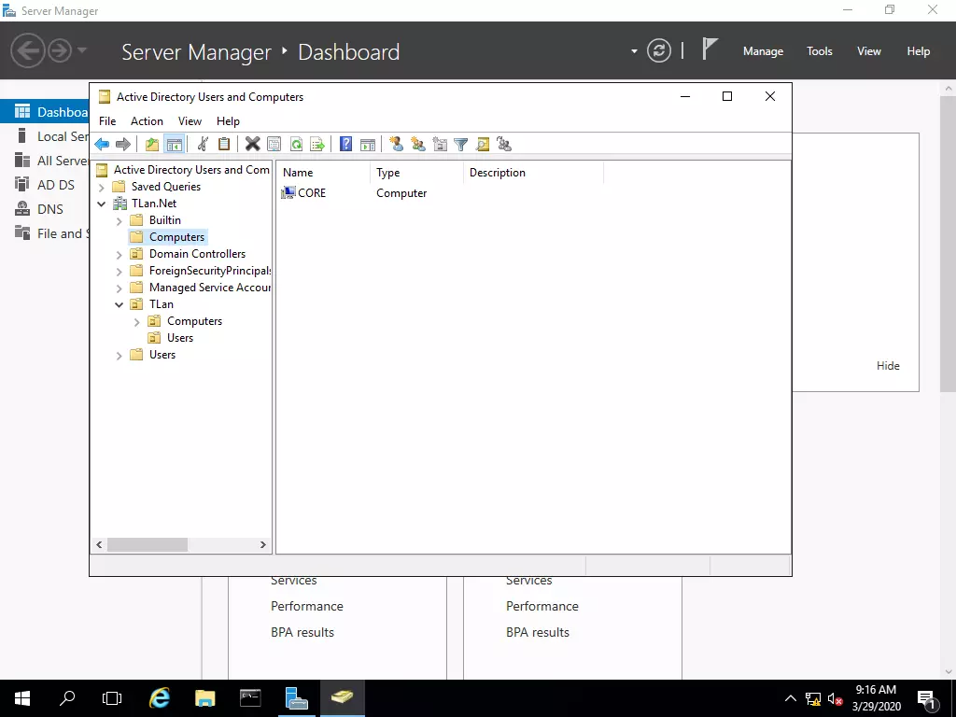This screenshot has width=956, height=717.
Task: Click the Cut scissors icon
Action: tap(203, 145)
